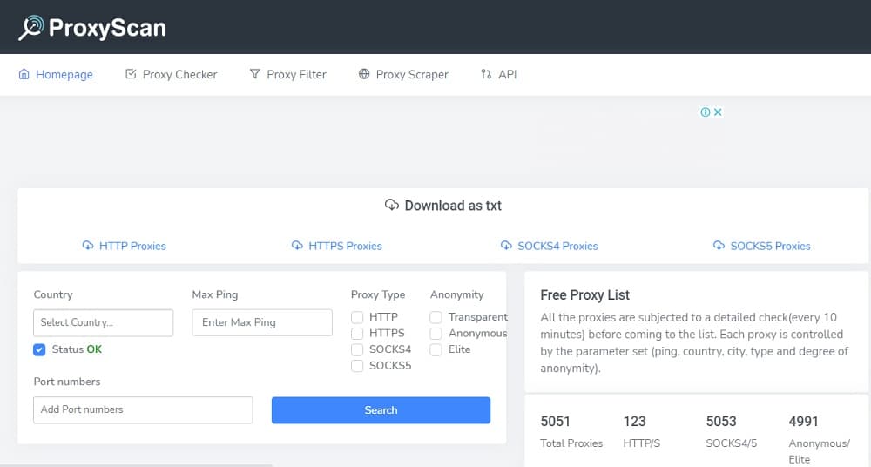This screenshot has height=467, width=871.
Task: Click the Anonymity label
Action: (x=456, y=295)
